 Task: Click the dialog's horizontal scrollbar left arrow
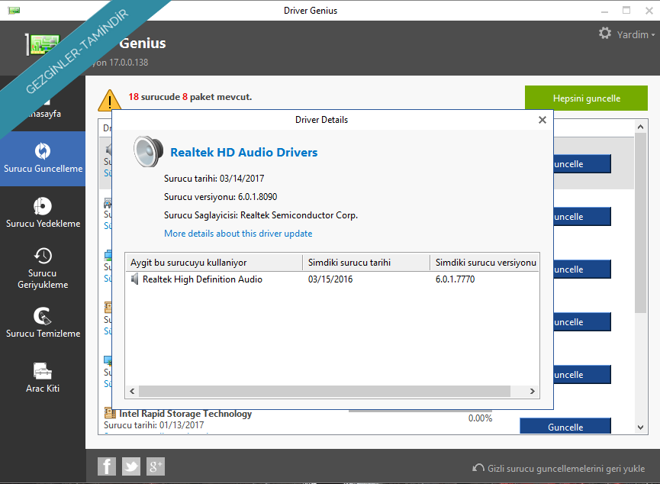tap(132, 392)
